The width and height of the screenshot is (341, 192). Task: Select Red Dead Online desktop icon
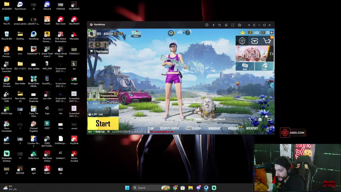coord(47,157)
